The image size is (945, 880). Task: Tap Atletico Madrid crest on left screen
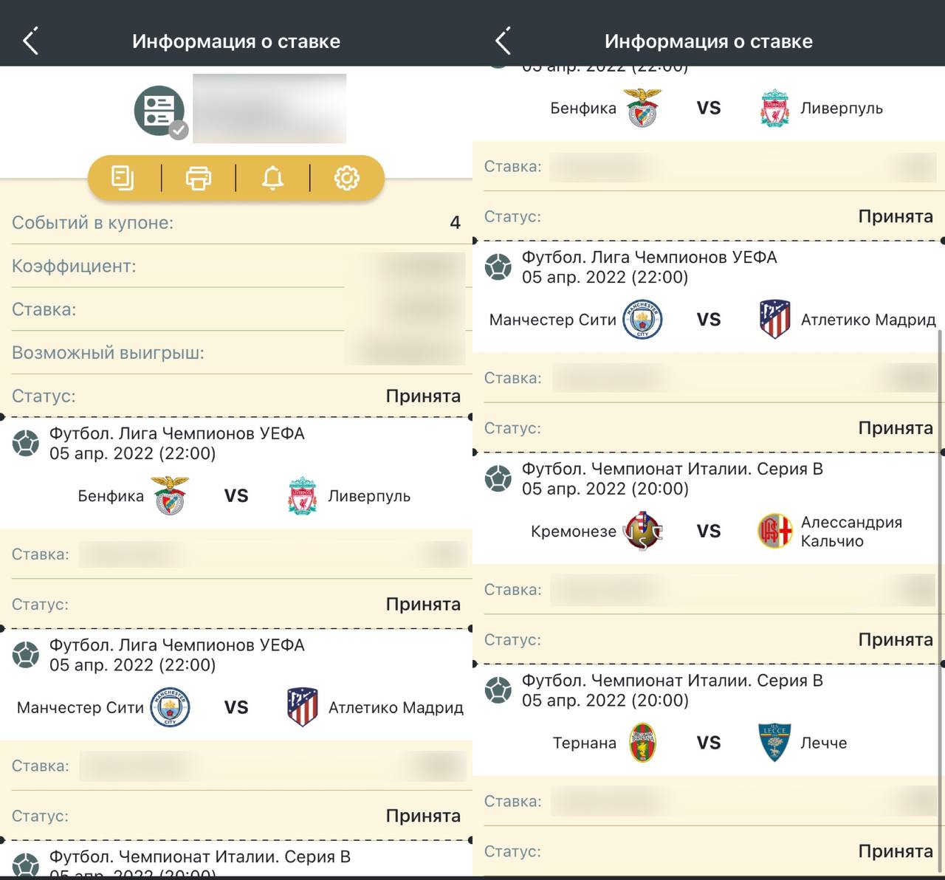pyautogui.click(x=303, y=707)
